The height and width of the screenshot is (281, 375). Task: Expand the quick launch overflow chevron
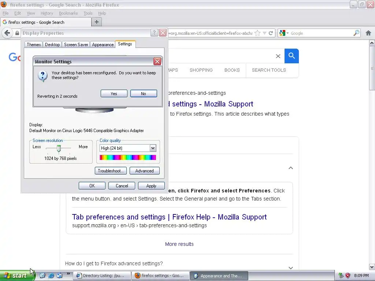point(68,274)
